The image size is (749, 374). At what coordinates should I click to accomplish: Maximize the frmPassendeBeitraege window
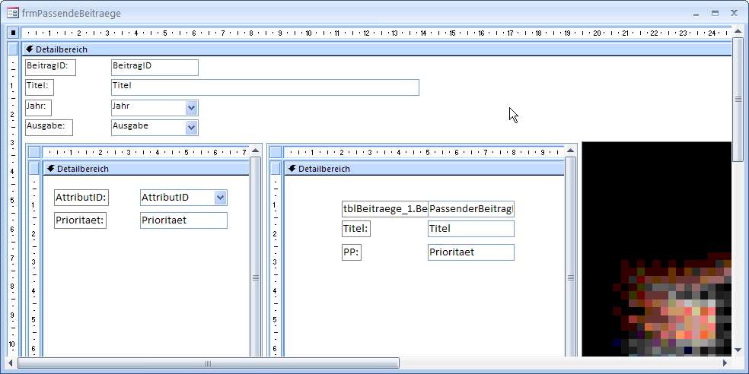click(715, 13)
